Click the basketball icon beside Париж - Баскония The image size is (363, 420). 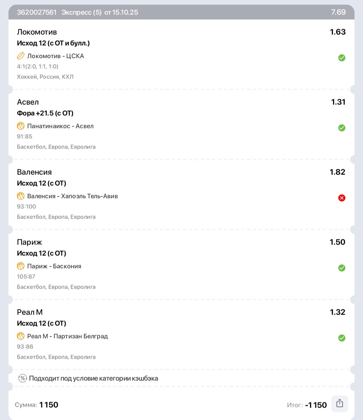click(21, 266)
